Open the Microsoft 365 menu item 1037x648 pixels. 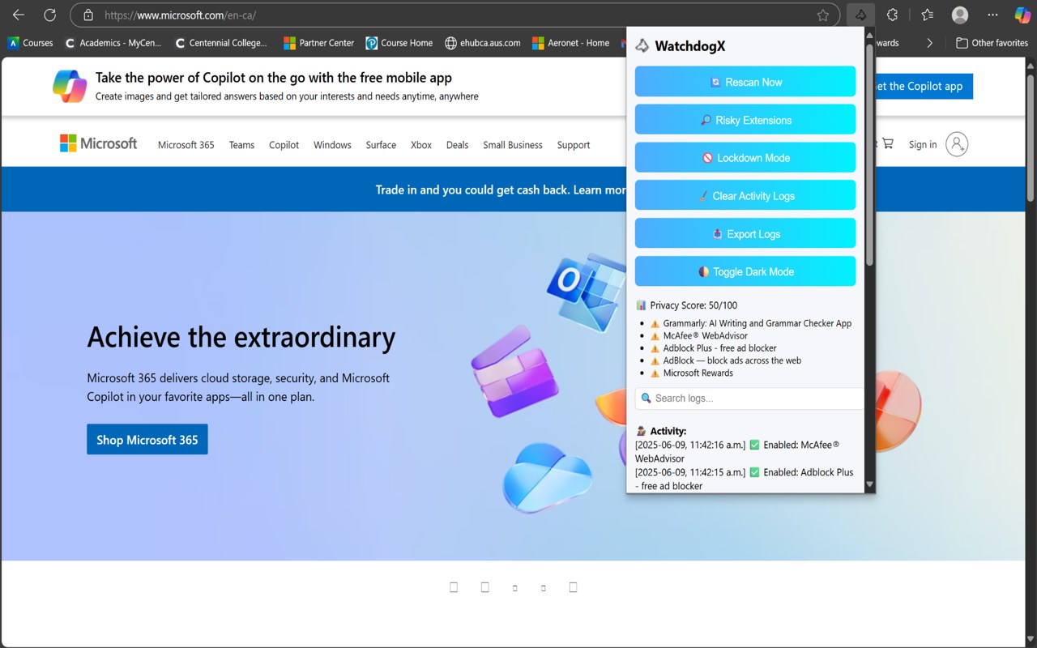pyautogui.click(x=186, y=145)
